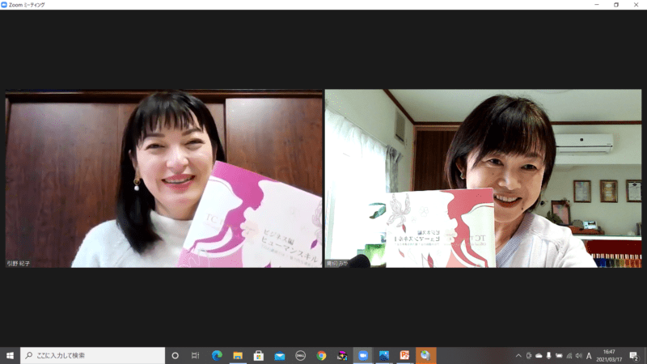Open the Photos app in the taskbar
Viewport: 647px width, 364px height.
pyautogui.click(x=384, y=355)
